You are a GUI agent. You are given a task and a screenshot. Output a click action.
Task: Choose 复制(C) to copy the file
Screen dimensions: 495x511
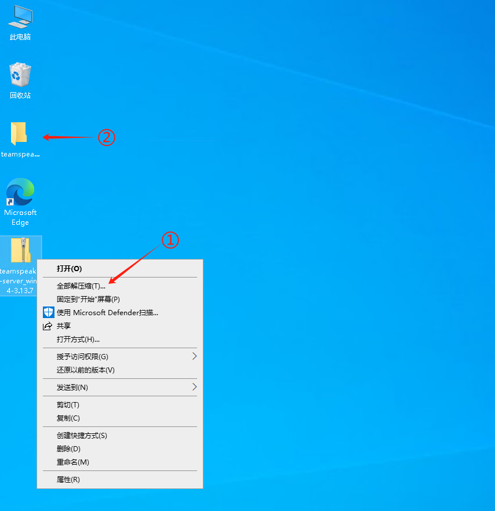coord(120,418)
